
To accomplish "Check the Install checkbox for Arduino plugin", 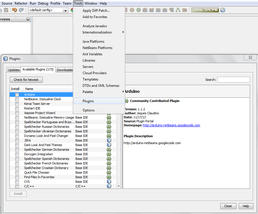I will coord(17,95).
